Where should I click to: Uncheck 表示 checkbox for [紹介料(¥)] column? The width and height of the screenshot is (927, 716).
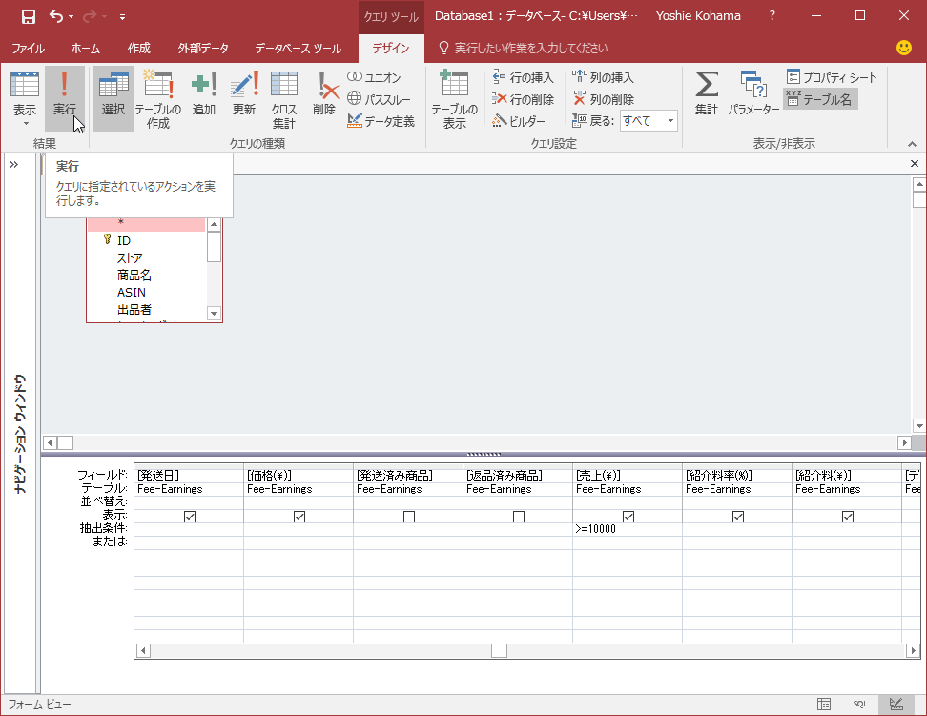tap(848, 517)
